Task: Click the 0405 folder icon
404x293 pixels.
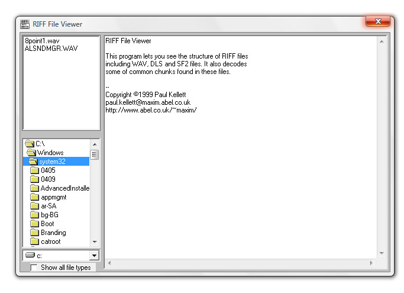Action: 34,170
